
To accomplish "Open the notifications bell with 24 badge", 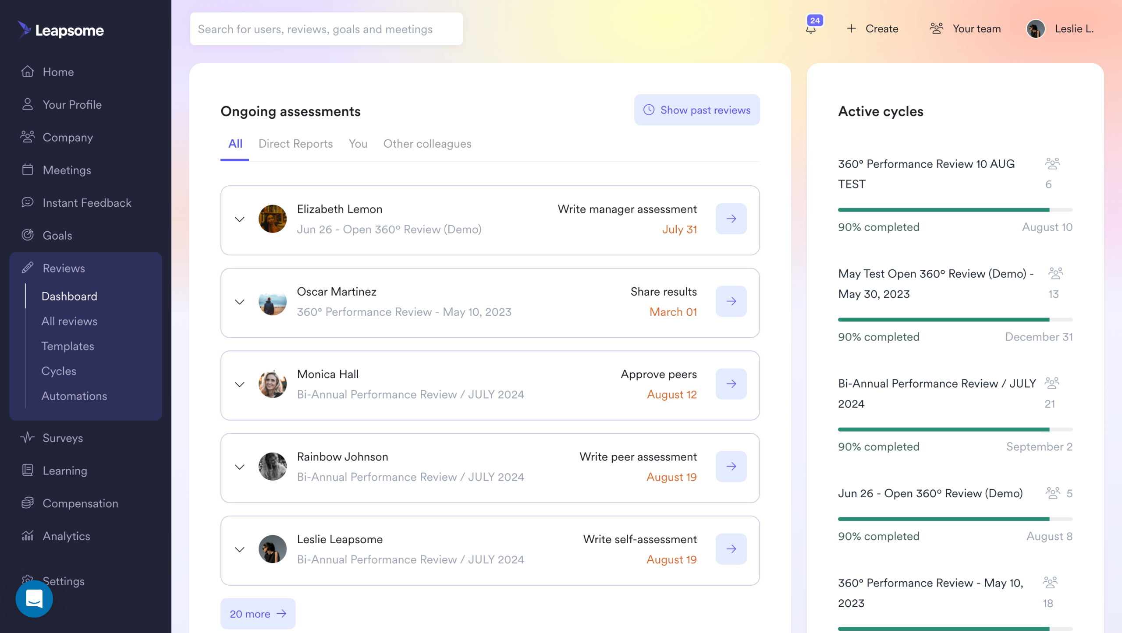I will pyautogui.click(x=811, y=28).
